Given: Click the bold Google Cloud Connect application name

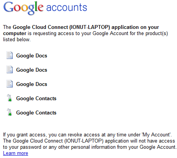Looking at the screenshot, I should 61,27.
